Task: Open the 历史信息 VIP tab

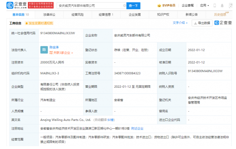Action: pyautogui.click(x=221, y=14)
